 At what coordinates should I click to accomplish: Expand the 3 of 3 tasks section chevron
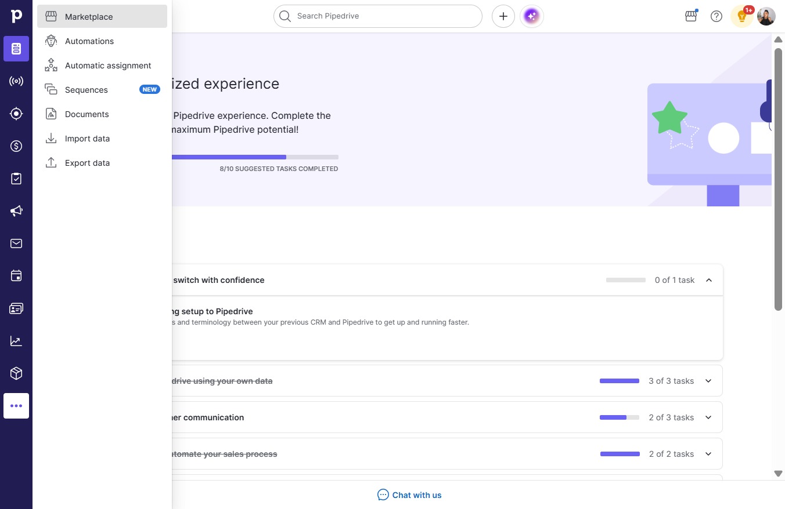[708, 381]
